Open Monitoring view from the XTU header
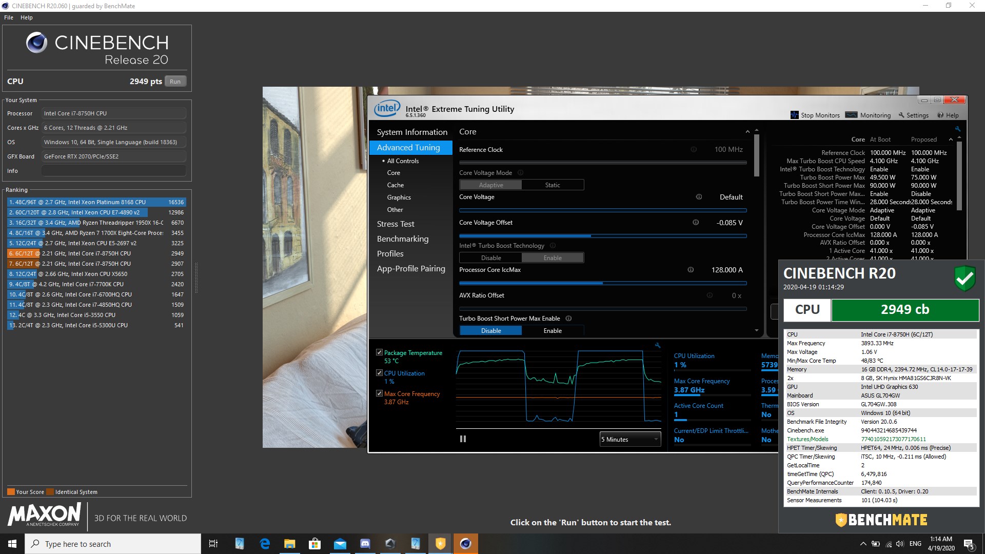985x554 pixels. pos(868,115)
